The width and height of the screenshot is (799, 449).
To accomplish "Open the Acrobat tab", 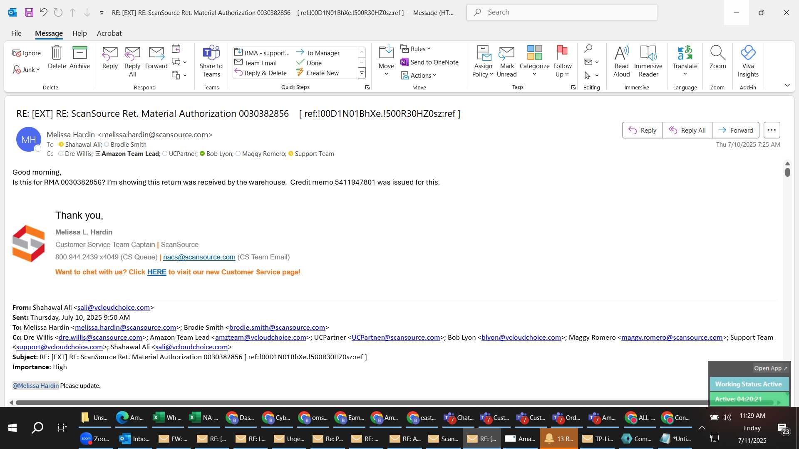I will [109, 33].
